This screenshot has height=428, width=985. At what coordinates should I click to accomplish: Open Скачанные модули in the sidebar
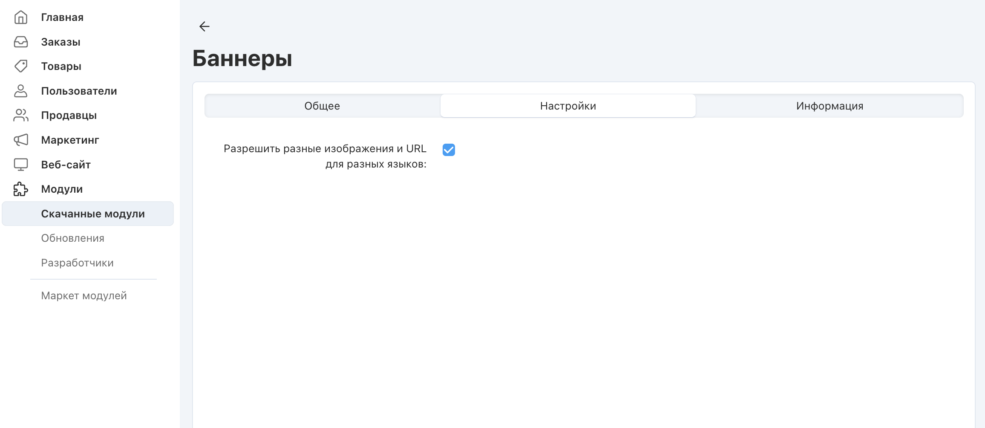(x=93, y=214)
